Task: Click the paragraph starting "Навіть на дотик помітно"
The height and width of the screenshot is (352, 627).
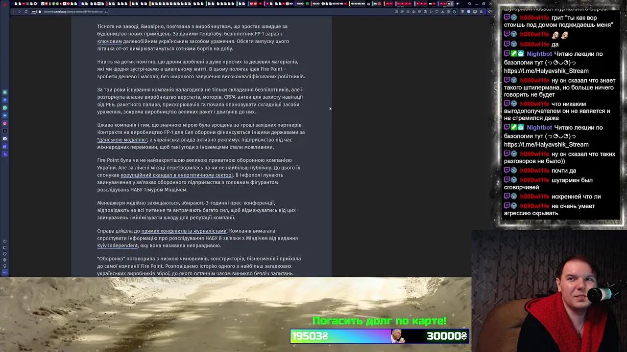Action: 201,69
